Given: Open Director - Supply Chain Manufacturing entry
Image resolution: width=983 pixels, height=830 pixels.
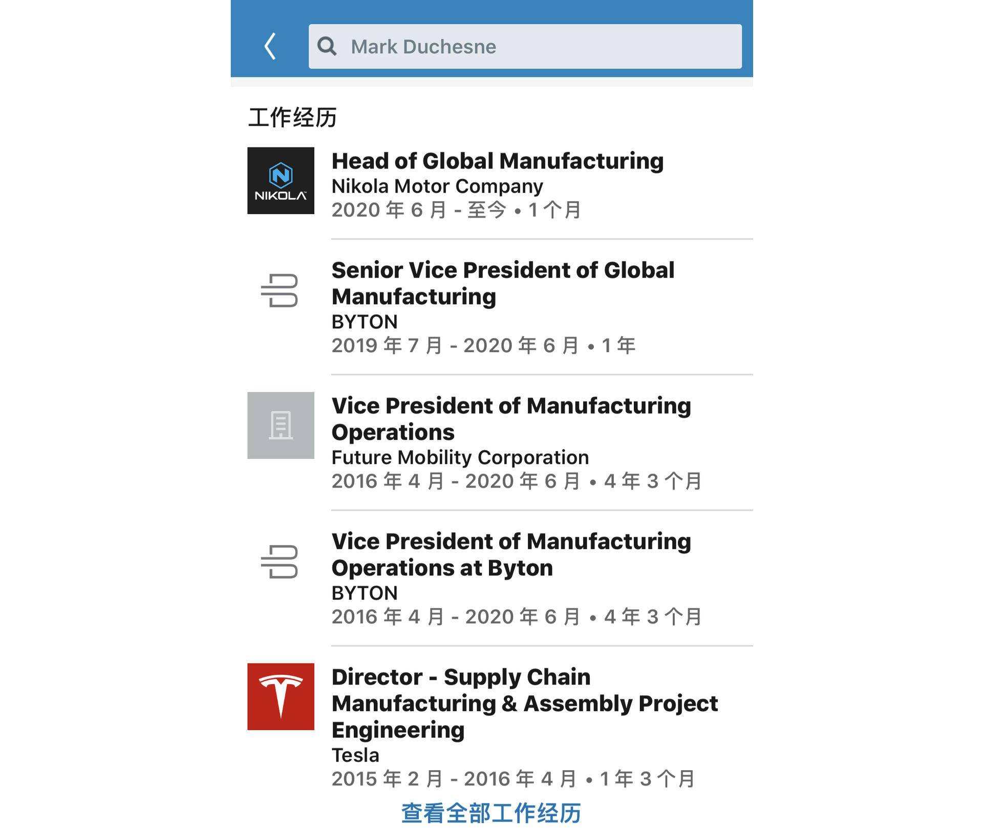Looking at the screenshot, I should click(525, 703).
